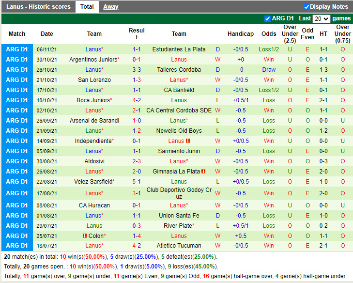The height and width of the screenshot is (283, 353).
Task: Toggle the Display Notes checkbox
Action: pyautogui.click(x=307, y=7)
